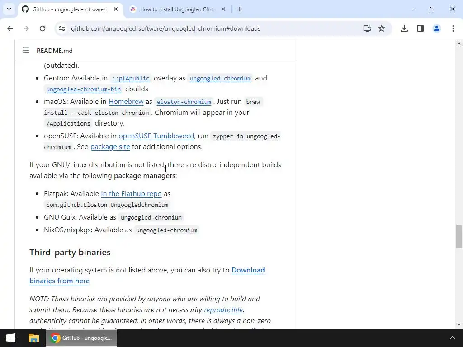The height and width of the screenshot is (347, 463).
Task: Open the Chrome three-dot menu
Action: (x=453, y=28)
